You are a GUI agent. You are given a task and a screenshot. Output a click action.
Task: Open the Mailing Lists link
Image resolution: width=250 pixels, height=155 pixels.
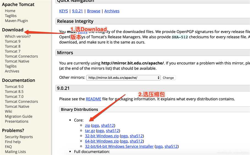(15, 152)
